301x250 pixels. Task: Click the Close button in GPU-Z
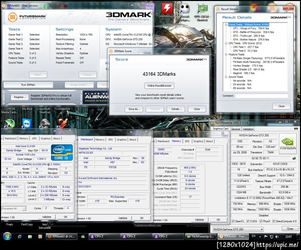pyautogui.click(x=290, y=229)
